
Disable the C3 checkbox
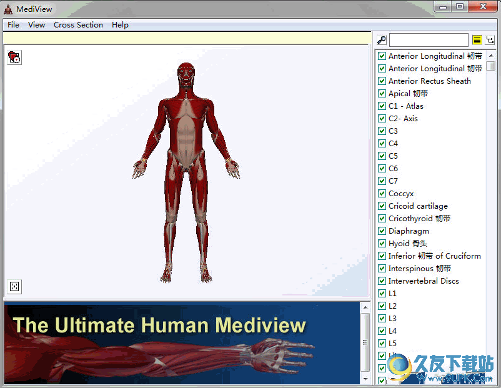click(x=382, y=131)
